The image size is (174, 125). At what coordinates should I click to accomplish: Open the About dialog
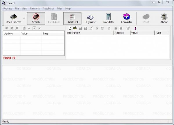[x=164, y=19]
